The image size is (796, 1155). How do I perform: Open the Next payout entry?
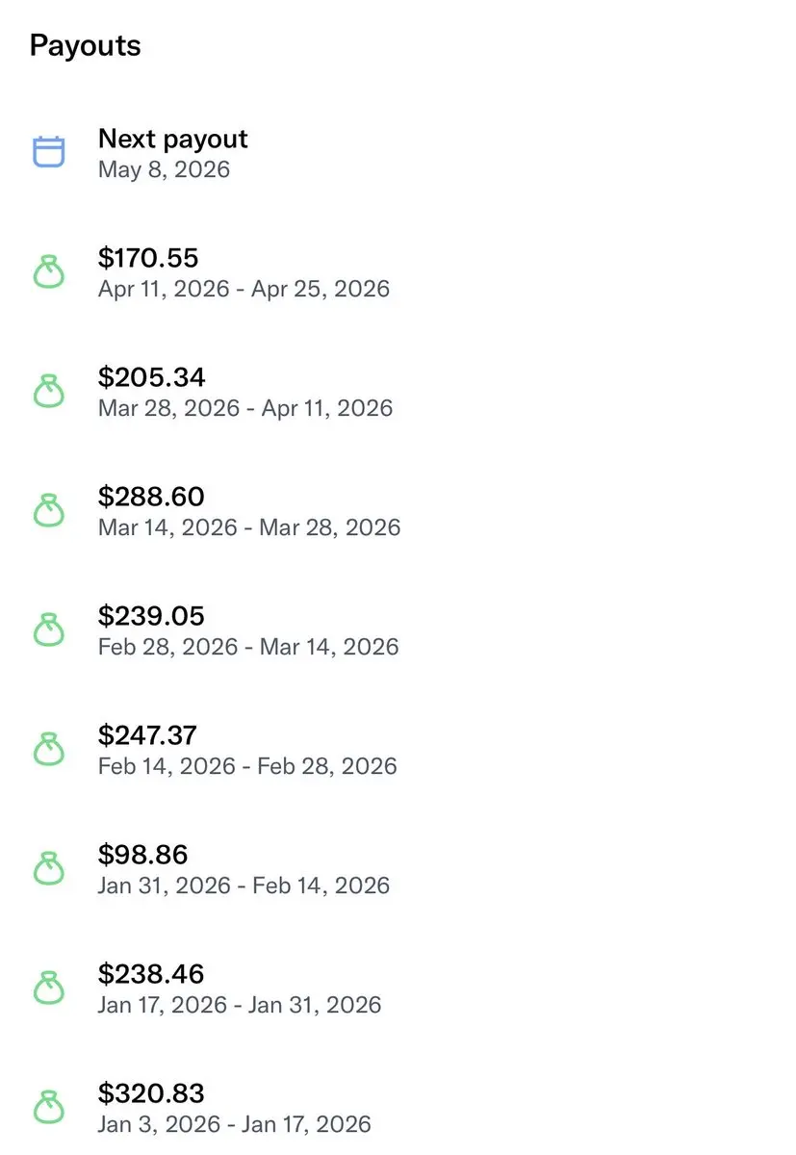tap(173, 140)
